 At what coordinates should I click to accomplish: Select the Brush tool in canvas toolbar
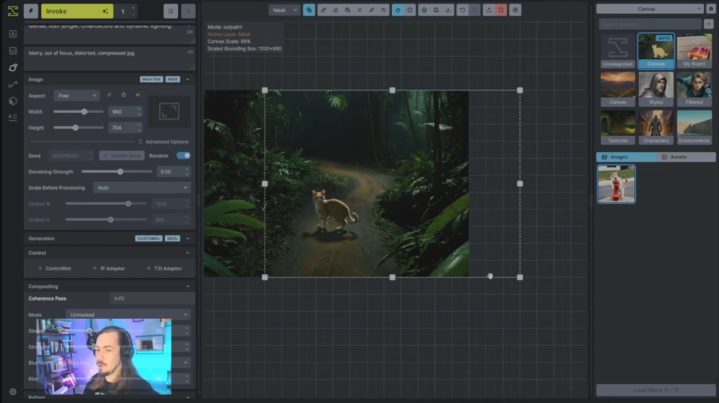[x=323, y=10]
